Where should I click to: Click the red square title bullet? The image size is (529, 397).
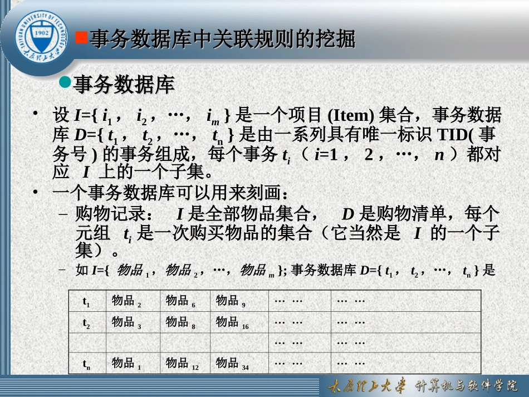[82, 37]
